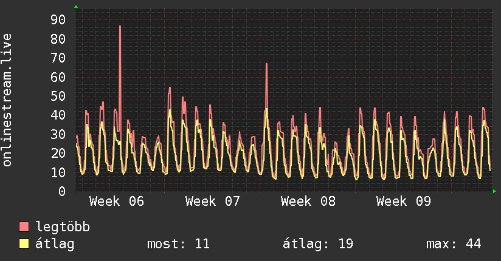Click the 30 y-axis tick label
501x261 pixels.
point(58,134)
